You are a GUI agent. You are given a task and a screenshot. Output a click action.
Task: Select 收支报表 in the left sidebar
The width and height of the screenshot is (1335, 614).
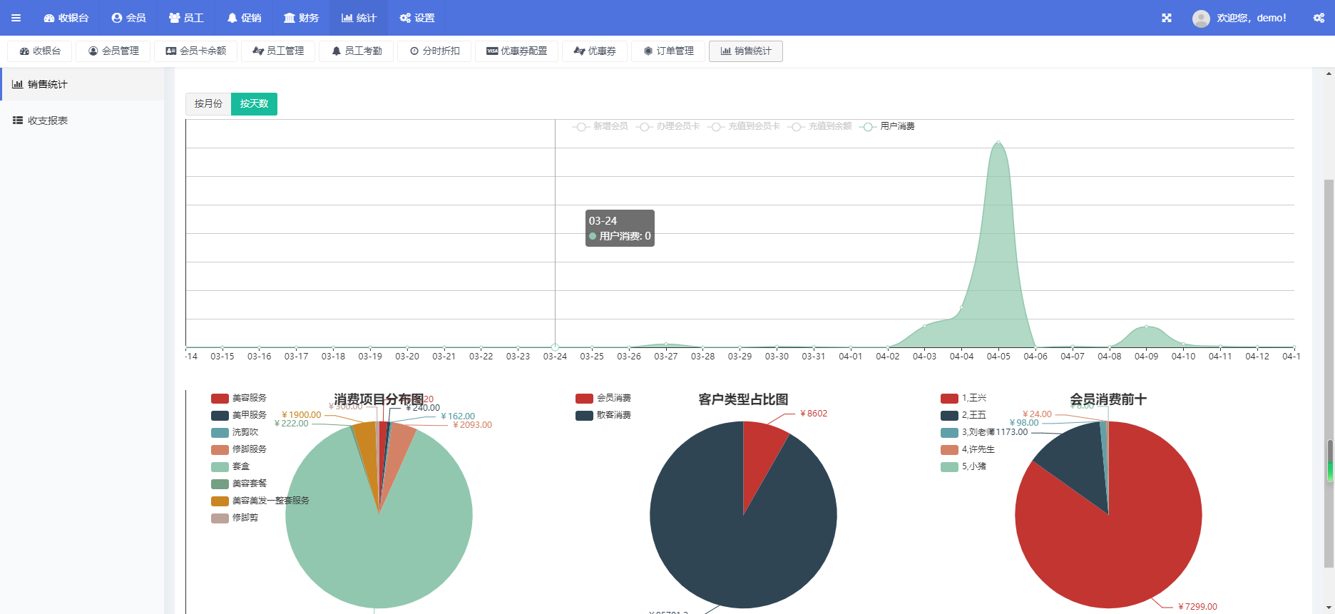pos(82,121)
